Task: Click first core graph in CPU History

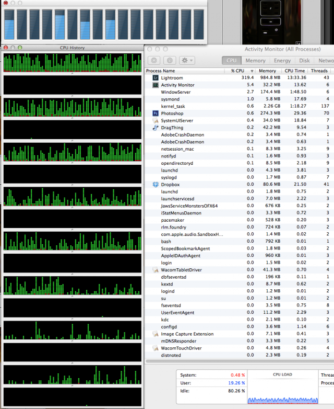Action: [73, 63]
